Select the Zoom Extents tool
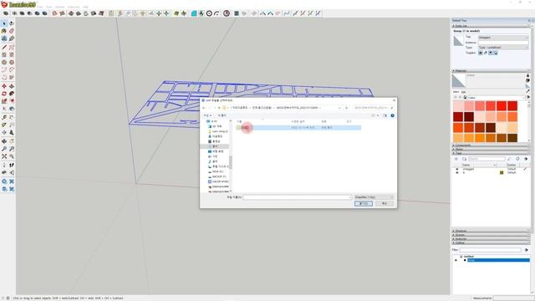Image resolution: width=535 pixels, height=301 pixels. (x=4, y=156)
